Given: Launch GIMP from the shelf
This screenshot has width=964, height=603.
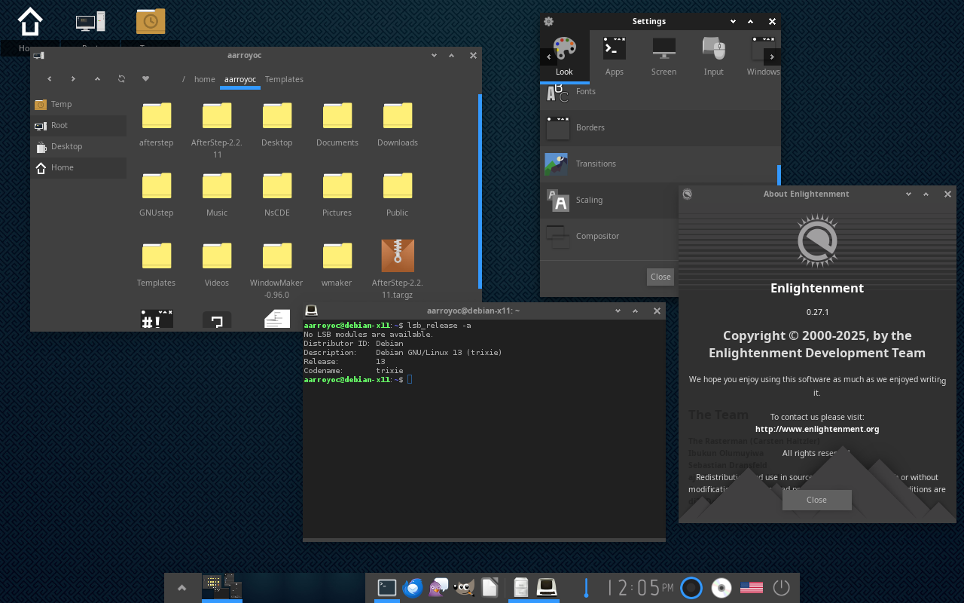Looking at the screenshot, I should 464,588.
